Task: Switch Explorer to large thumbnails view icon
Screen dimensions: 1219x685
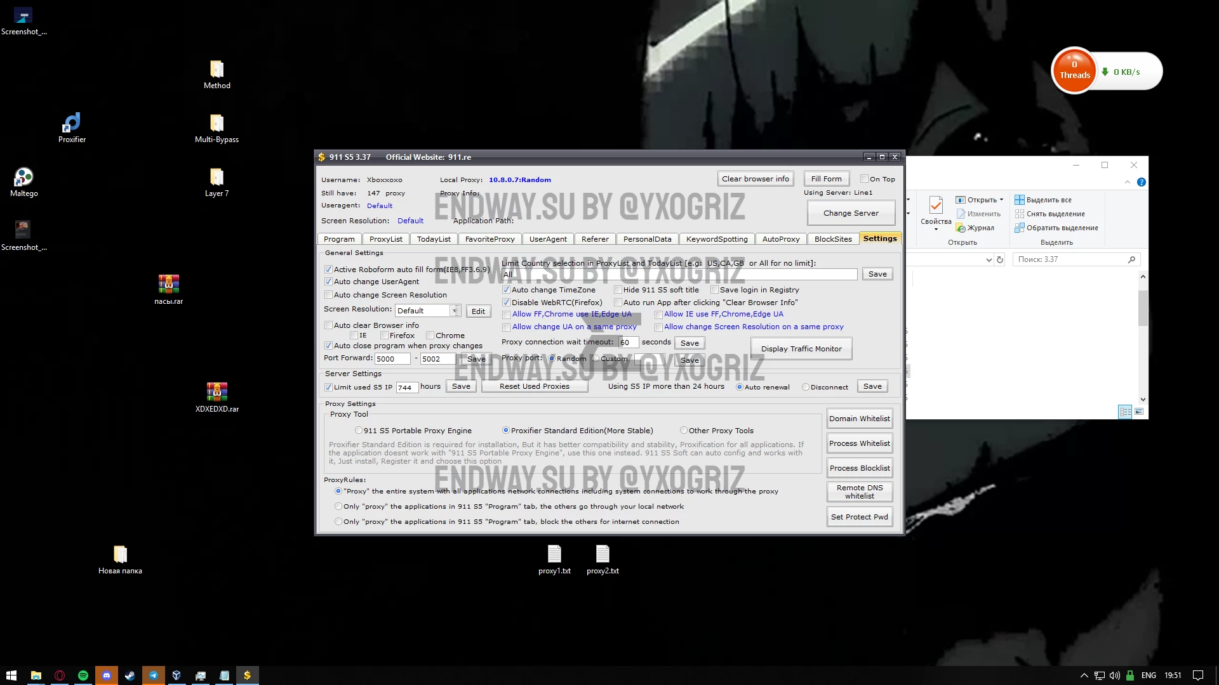Action: tap(1139, 412)
